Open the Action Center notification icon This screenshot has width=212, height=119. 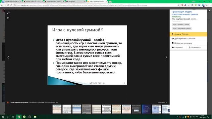click(x=208, y=117)
